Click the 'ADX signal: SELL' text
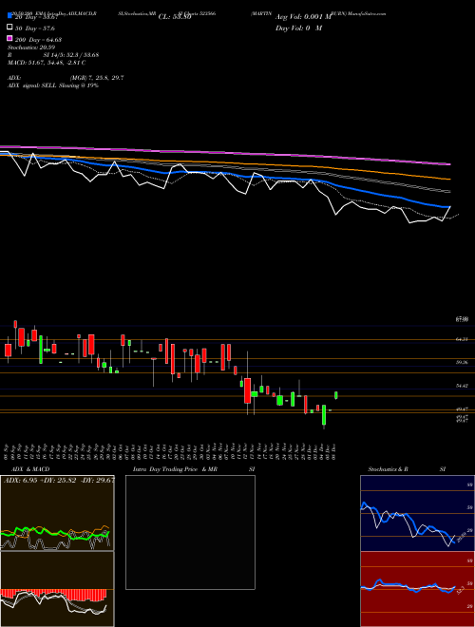Screen dimensions: 475x627 pyautogui.click(x=33, y=85)
